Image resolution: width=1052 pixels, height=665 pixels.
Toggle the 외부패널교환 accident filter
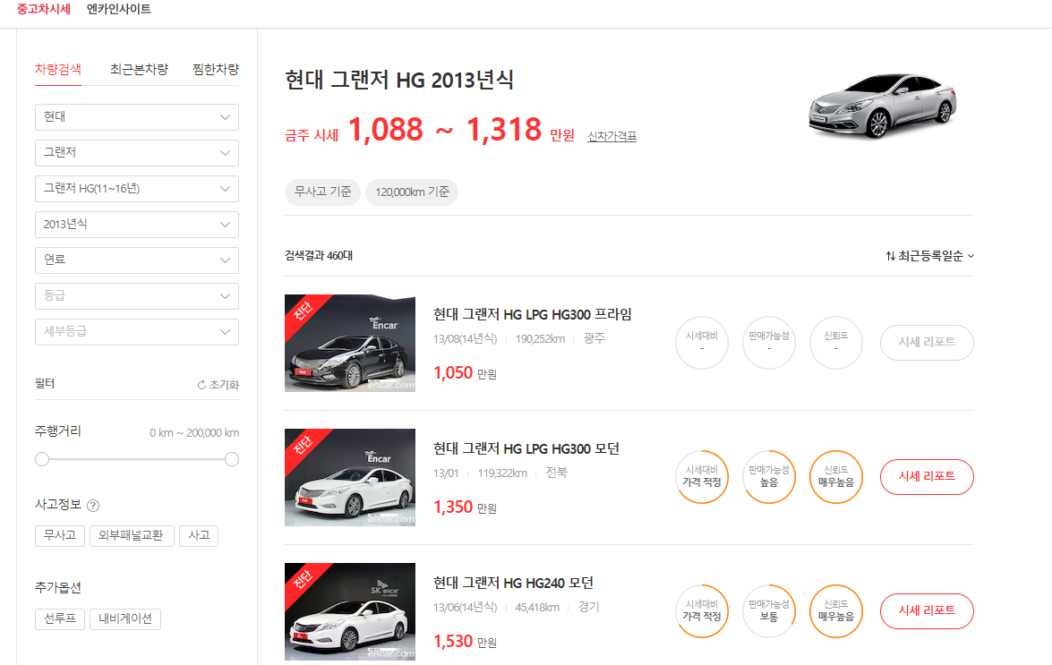(132, 535)
